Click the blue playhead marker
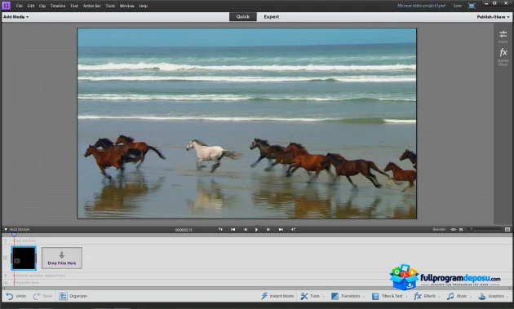The height and width of the screenshot is (309, 514). [x=14, y=235]
